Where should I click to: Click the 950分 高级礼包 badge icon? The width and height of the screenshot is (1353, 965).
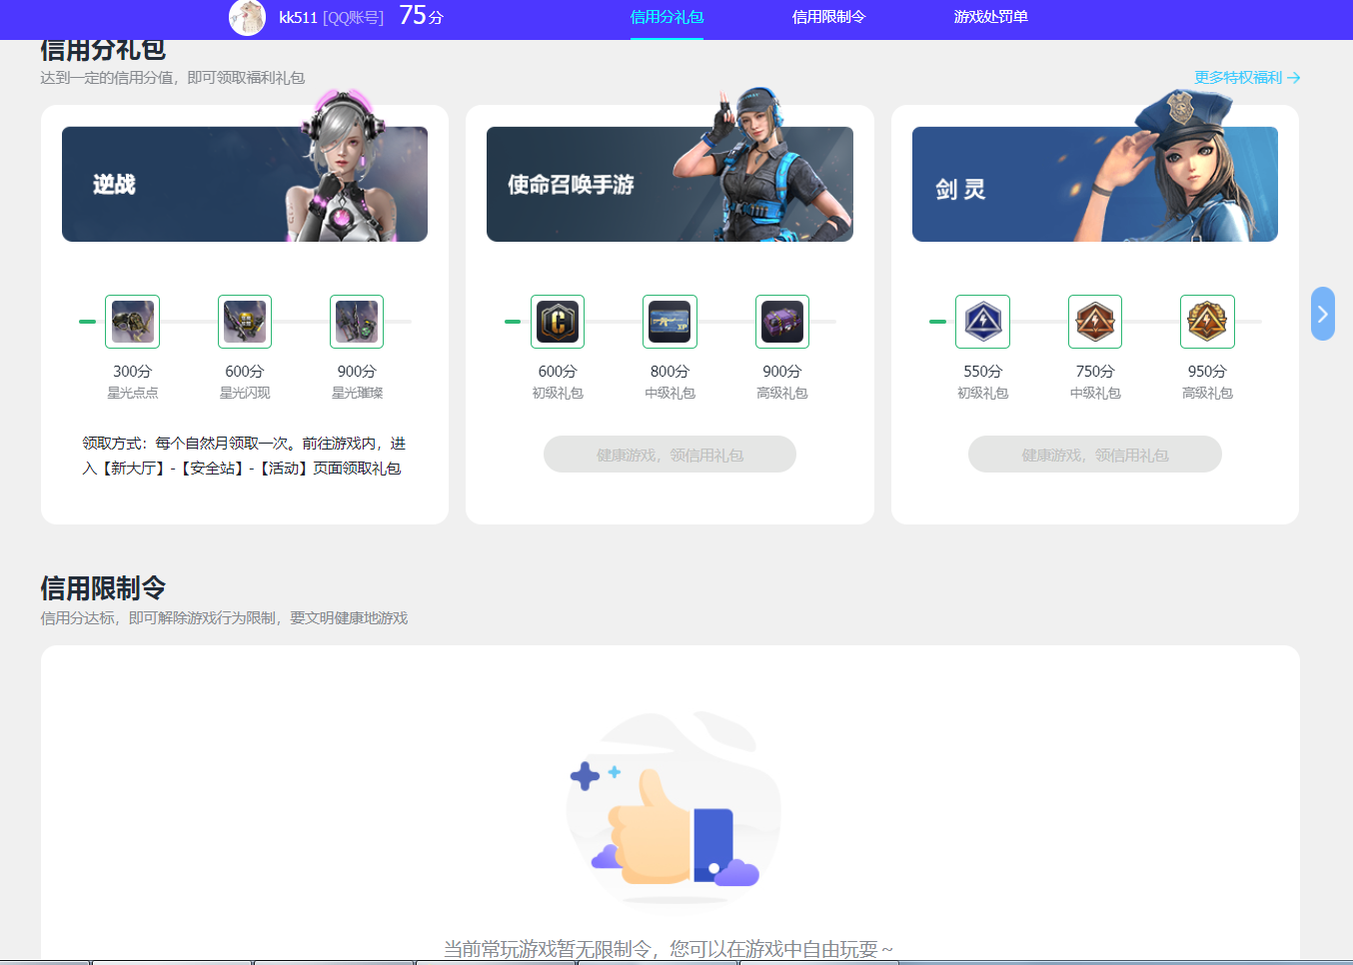pos(1207,322)
